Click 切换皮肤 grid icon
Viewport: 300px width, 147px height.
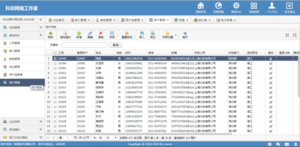pos(254,6)
